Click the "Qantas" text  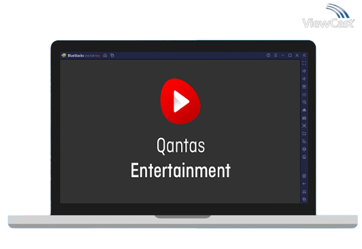pos(180,146)
